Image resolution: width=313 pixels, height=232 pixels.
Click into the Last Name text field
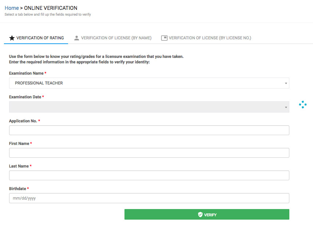pos(149,176)
